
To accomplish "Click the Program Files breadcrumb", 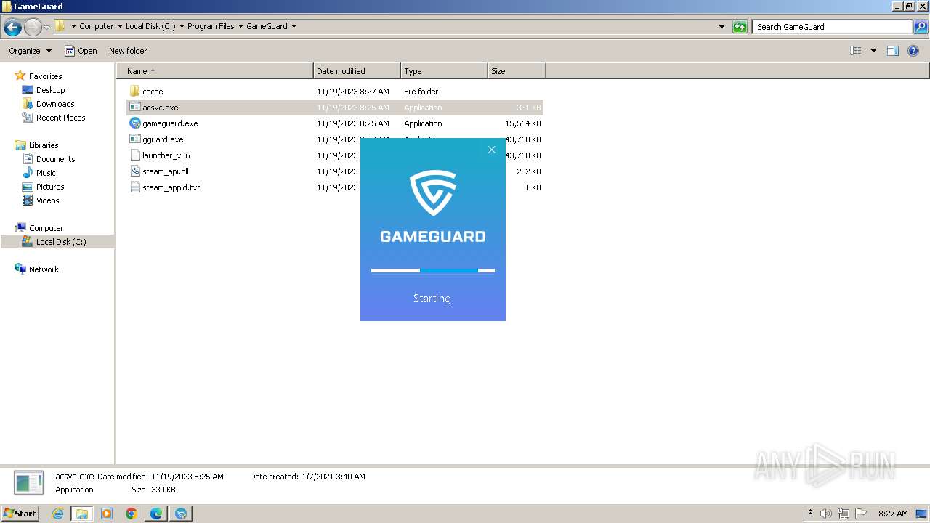I will (x=211, y=26).
